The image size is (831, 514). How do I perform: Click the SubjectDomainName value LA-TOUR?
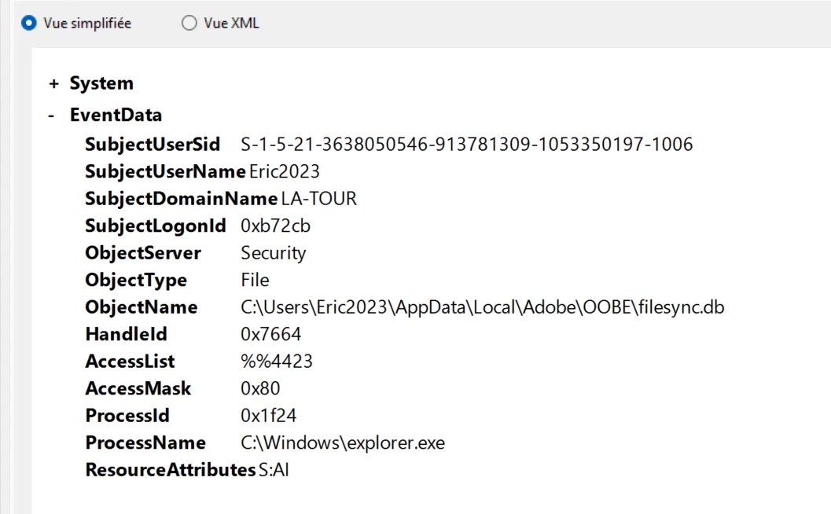318,199
